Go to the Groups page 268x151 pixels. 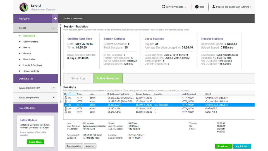coord(27,53)
